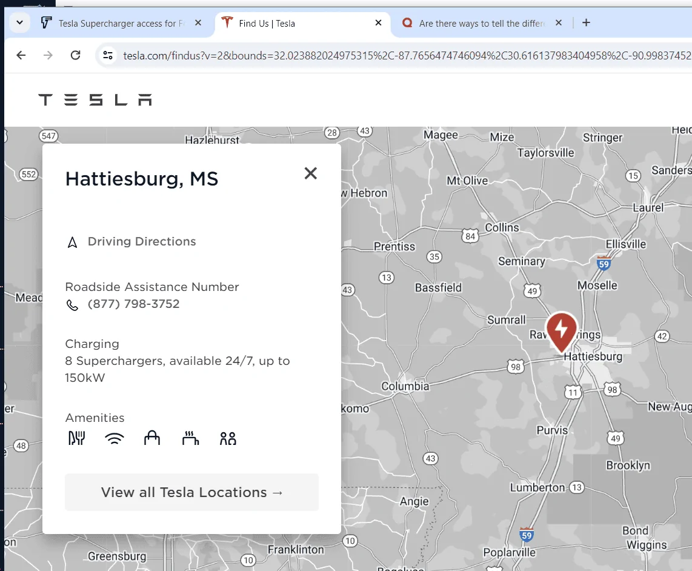Click Highway 98 shield west of Hattiesburg
This screenshot has width=692, height=571.
pos(516,367)
